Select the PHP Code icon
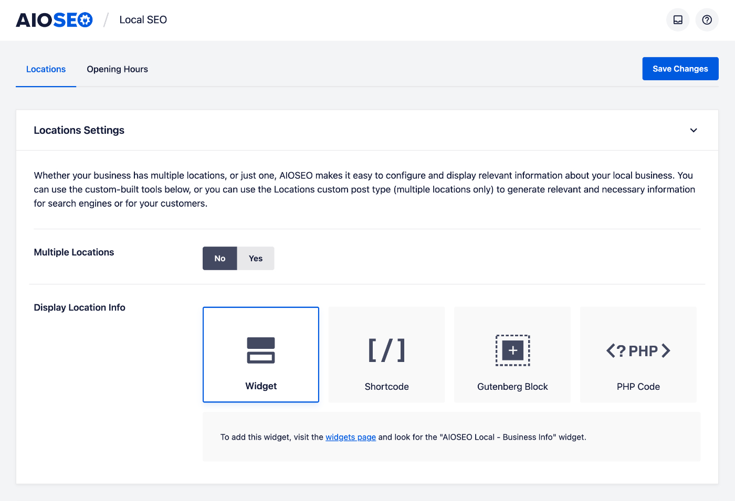Image resolution: width=735 pixels, height=501 pixels. tap(638, 350)
